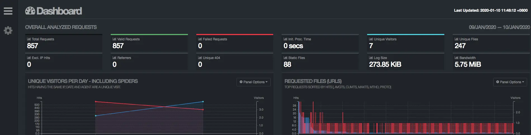531x135 pixels.
Task: Click the Referrers label
Action: [x=124, y=58]
